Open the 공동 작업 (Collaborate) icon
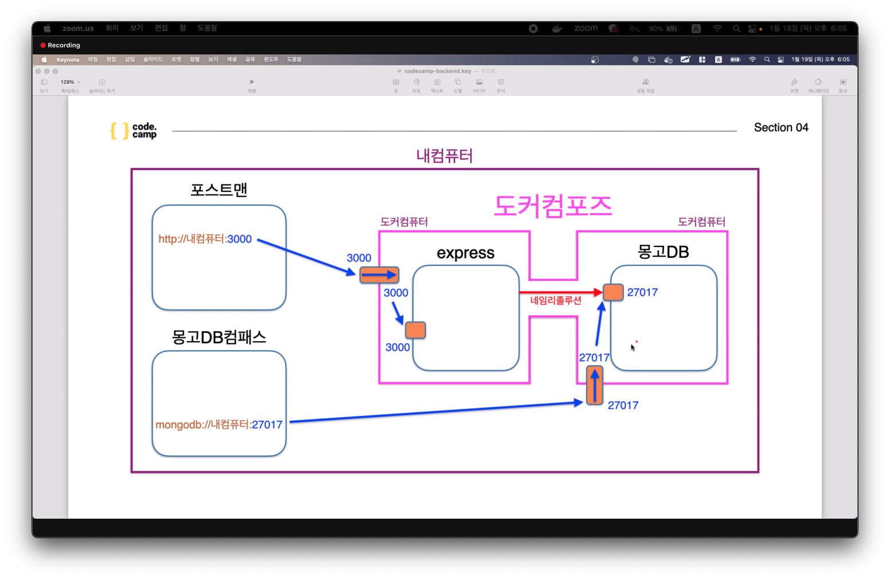Image resolution: width=890 pixels, height=580 pixels. tap(646, 82)
